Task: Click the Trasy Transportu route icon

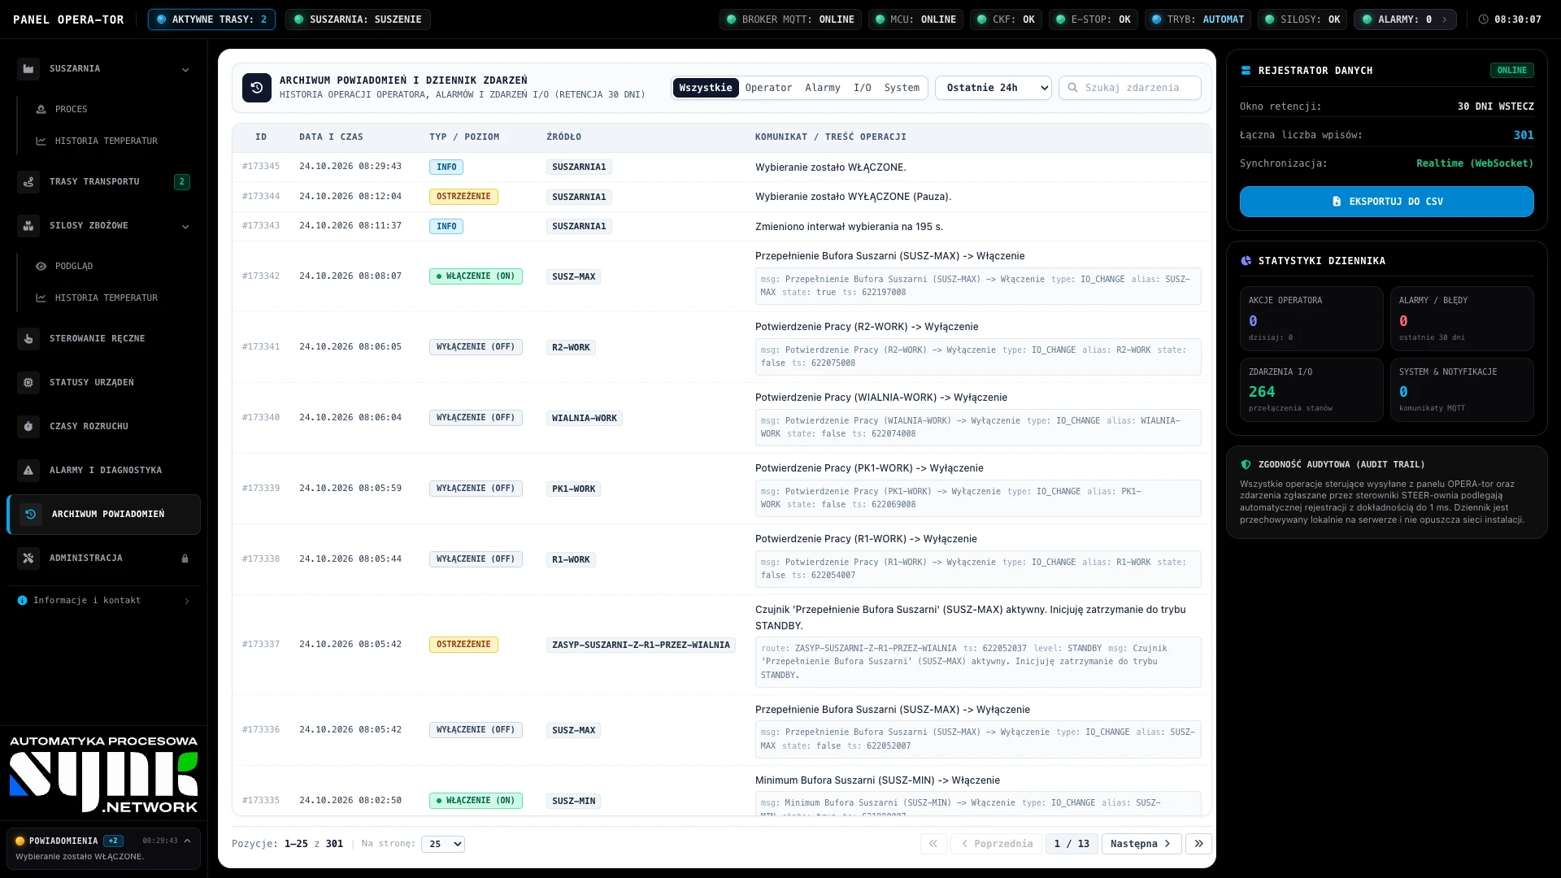Action: tap(28, 182)
